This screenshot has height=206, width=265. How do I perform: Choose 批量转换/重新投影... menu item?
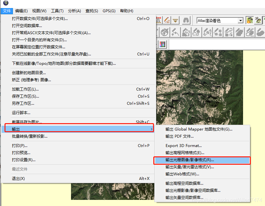30,136
